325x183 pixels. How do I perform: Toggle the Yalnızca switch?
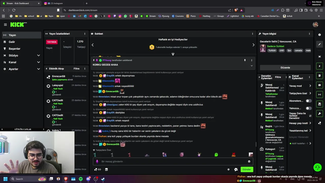(308, 108)
